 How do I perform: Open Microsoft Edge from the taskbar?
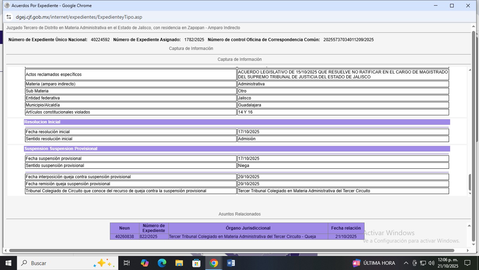pos(162,263)
